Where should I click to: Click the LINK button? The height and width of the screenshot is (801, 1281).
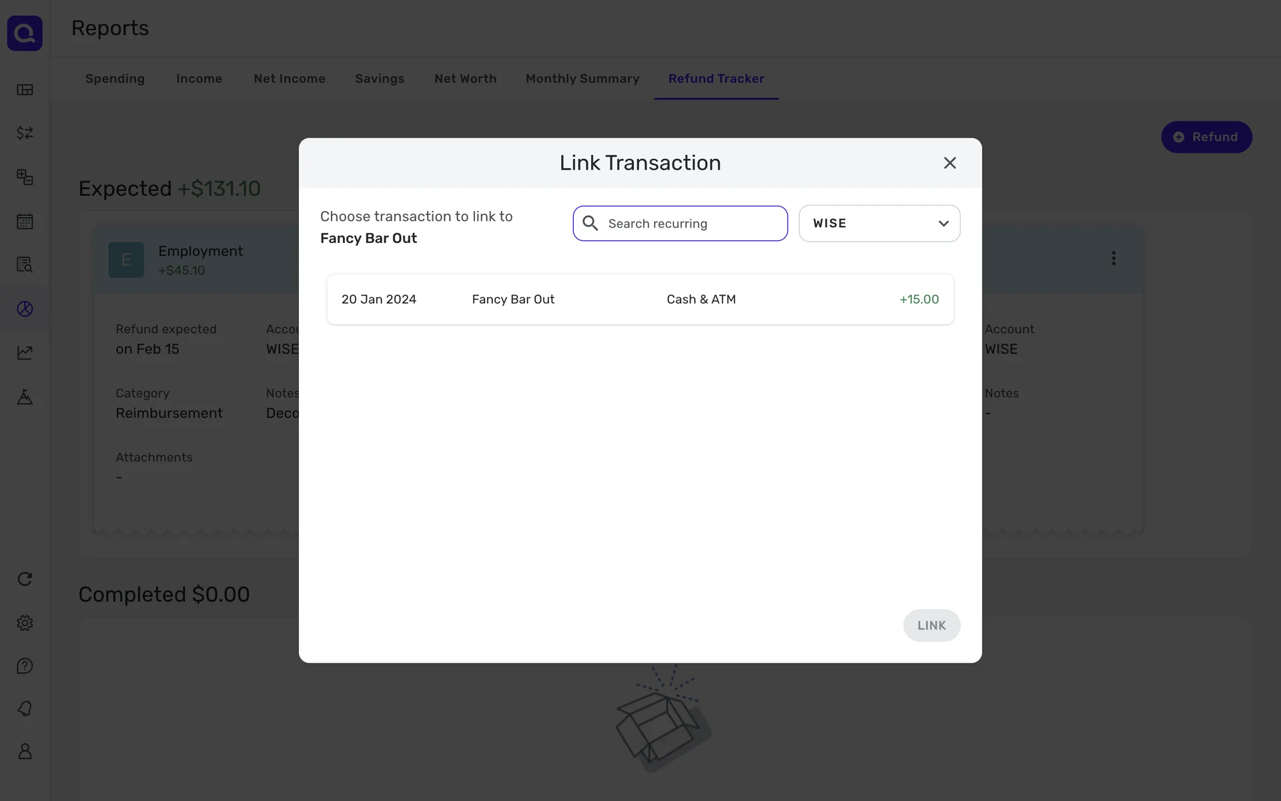click(931, 625)
